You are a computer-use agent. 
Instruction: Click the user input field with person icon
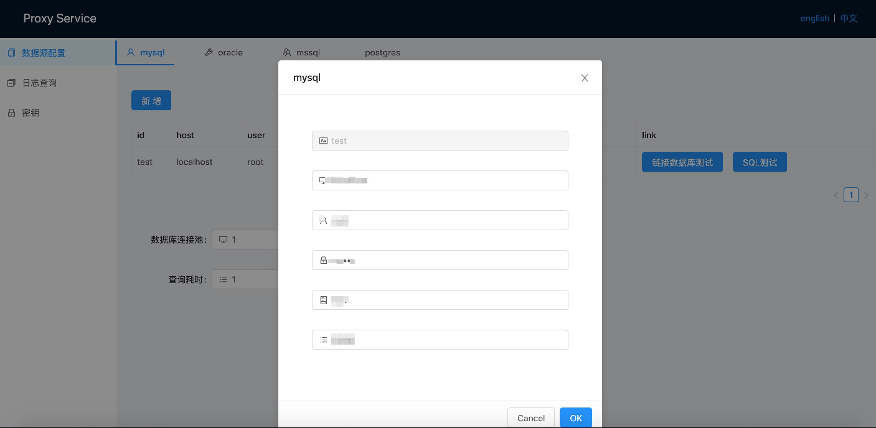pyautogui.click(x=440, y=220)
